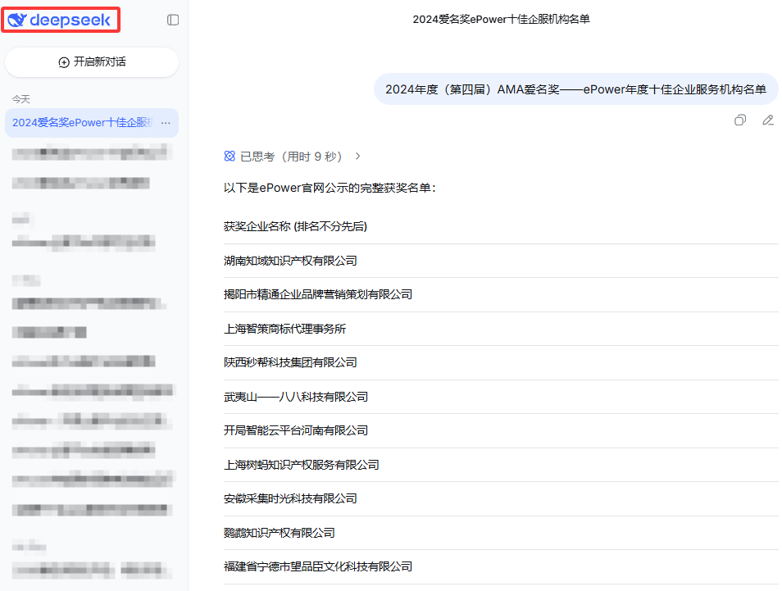Collapse the sidebar with the panel icon
This screenshot has width=782, height=591.
pyautogui.click(x=173, y=20)
